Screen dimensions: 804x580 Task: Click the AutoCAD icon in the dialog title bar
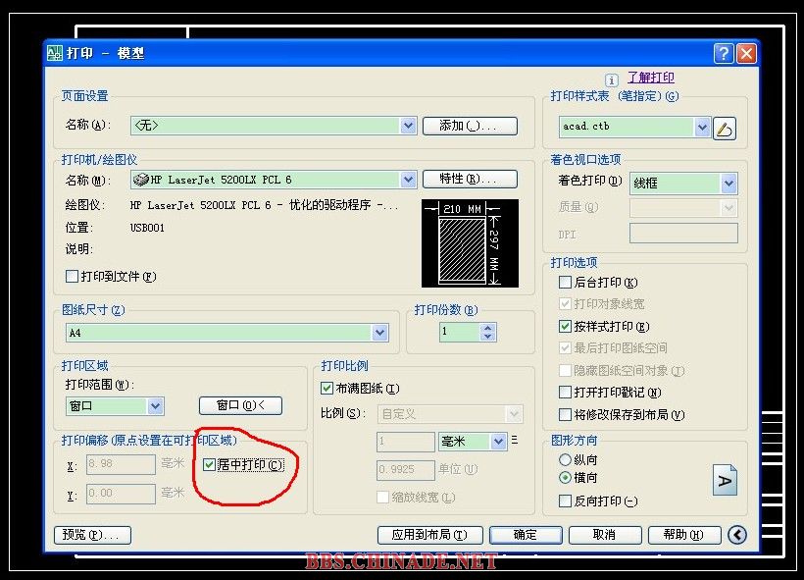tap(54, 53)
